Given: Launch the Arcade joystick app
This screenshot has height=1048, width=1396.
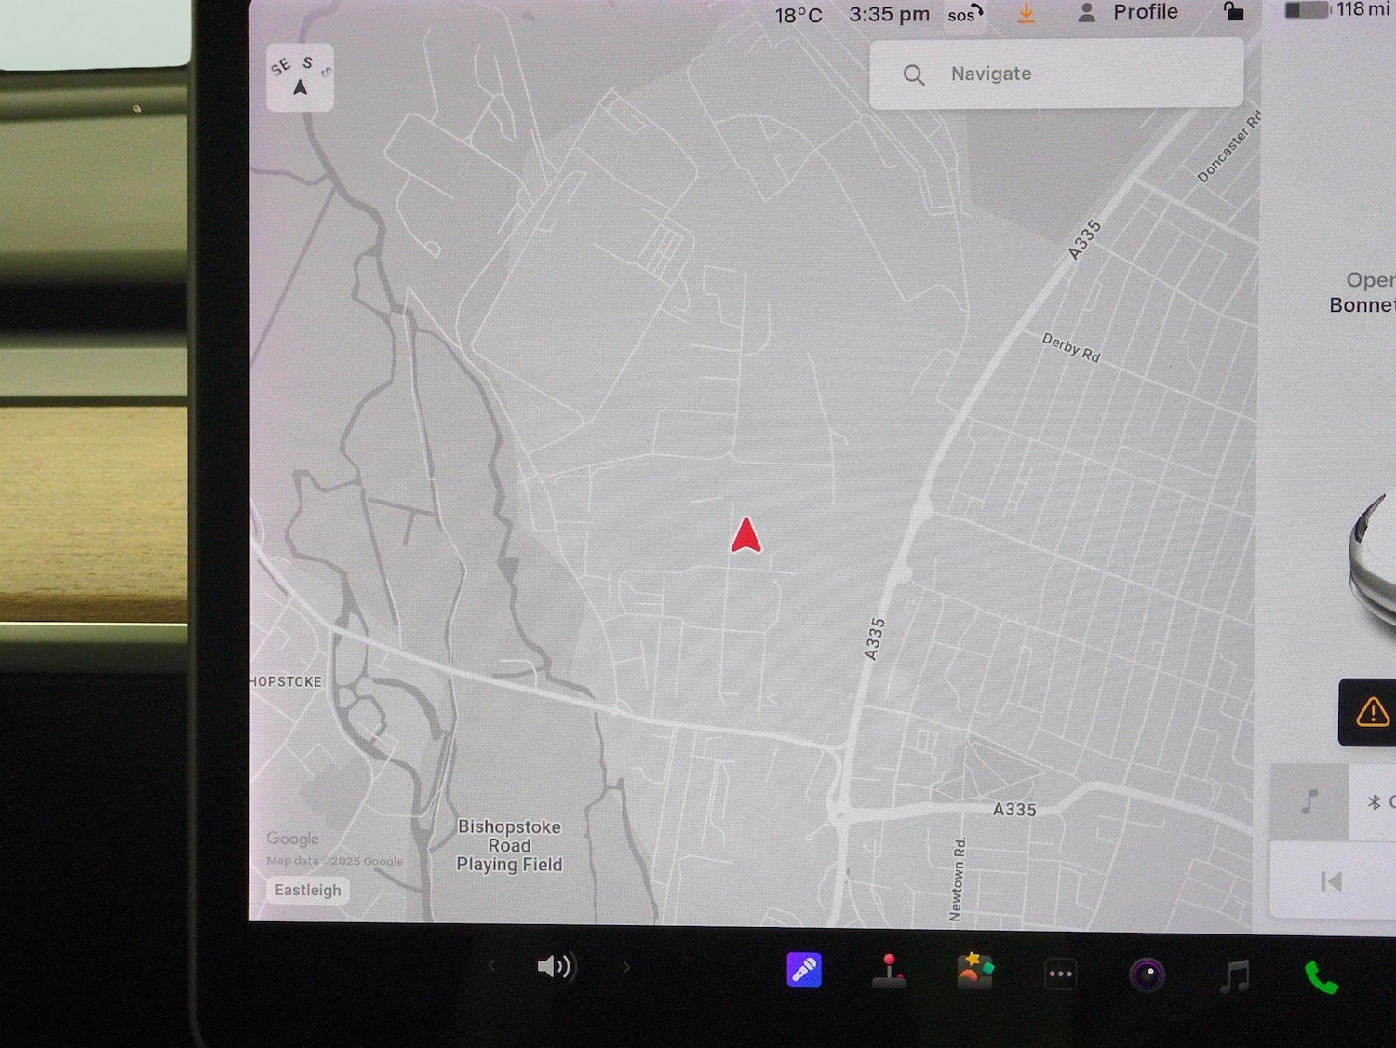Looking at the screenshot, I should click(889, 971).
